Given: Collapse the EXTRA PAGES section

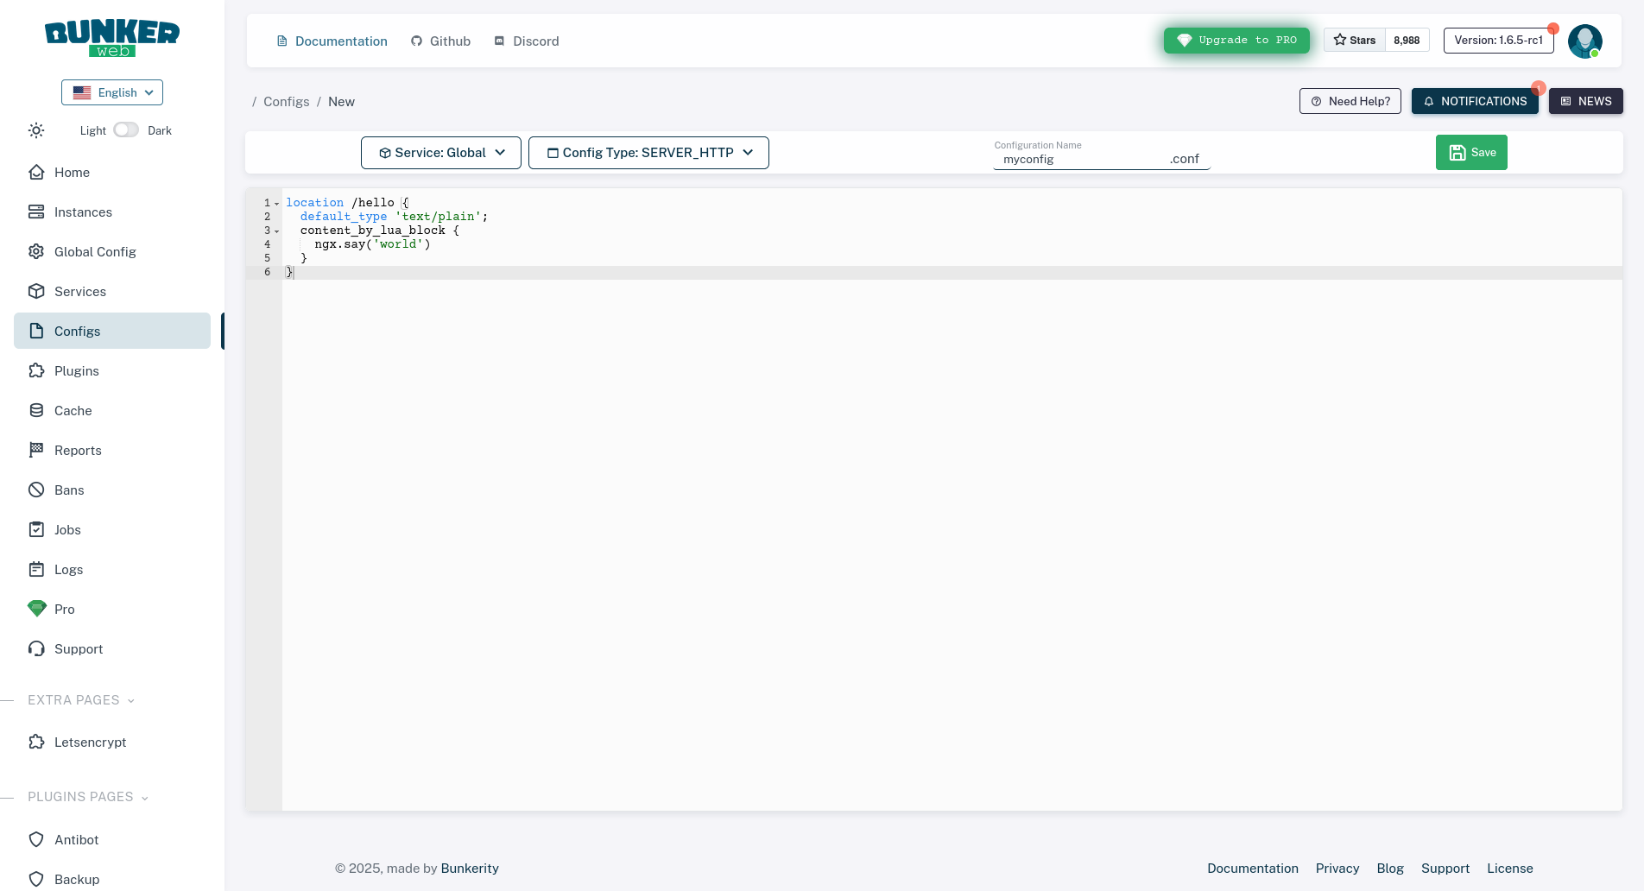Looking at the screenshot, I should point(130,700).
